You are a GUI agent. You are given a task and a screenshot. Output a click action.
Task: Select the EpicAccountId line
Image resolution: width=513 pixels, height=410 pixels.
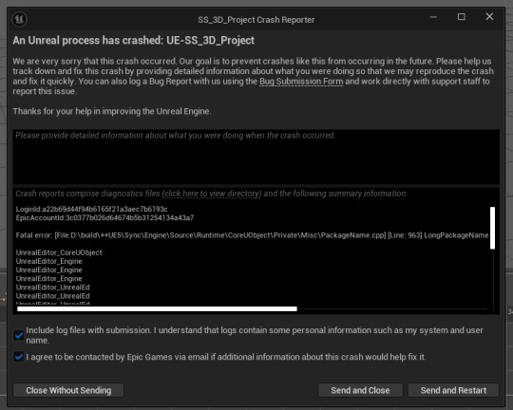click(104, 217)
